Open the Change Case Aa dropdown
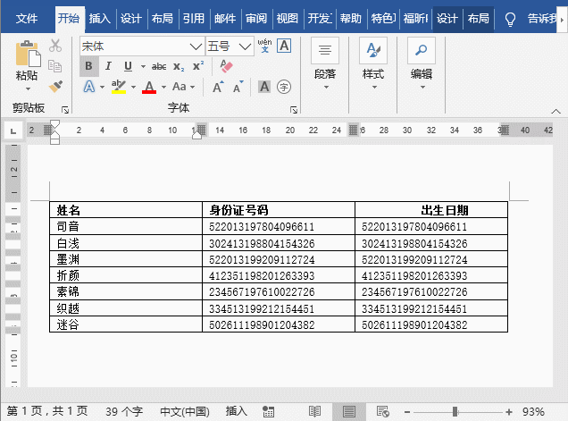568x421 pixels. click(184, 87)
